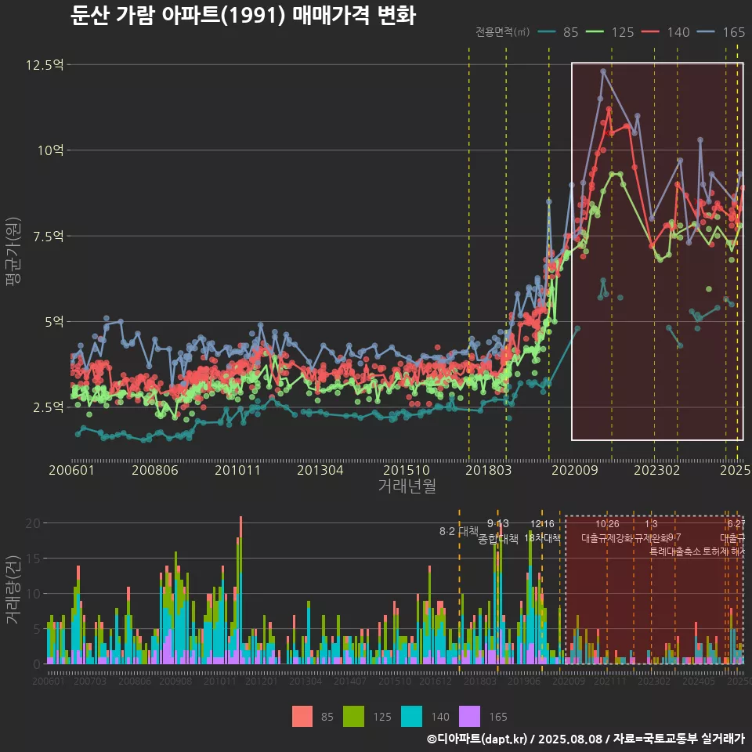Click the 201011 tick on the price chart
752x752 pixels.
[237, 470]
